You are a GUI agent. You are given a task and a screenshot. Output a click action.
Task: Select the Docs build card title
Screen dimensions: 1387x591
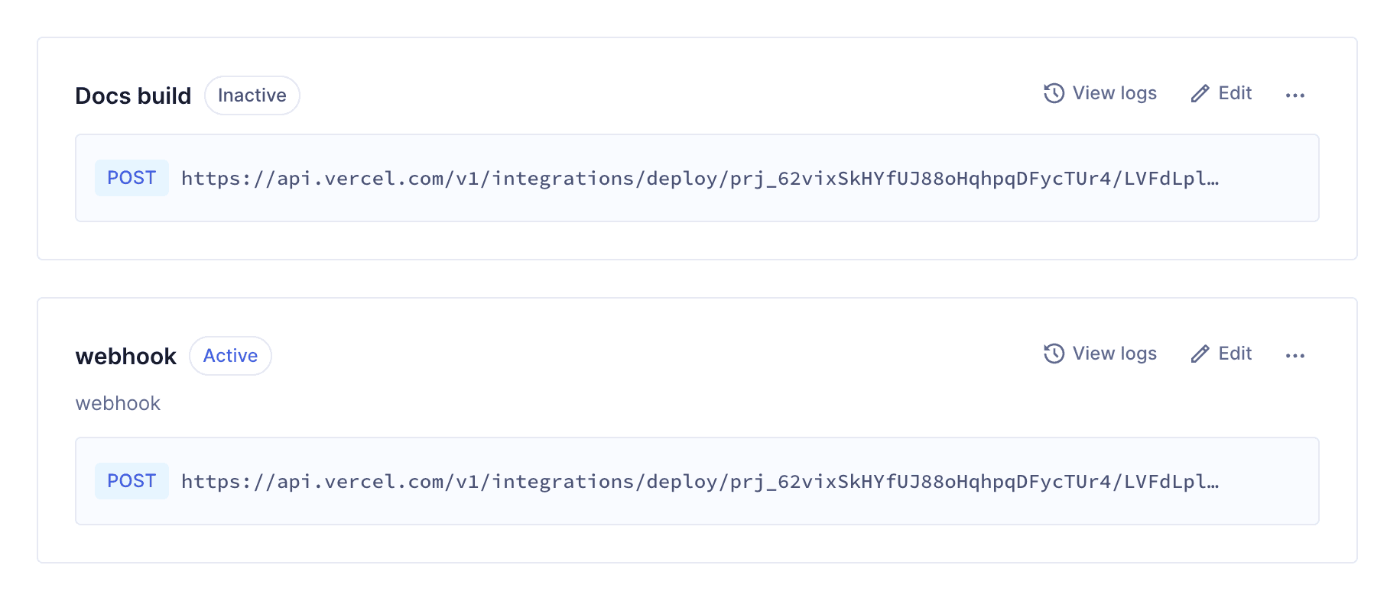point(133,95)
